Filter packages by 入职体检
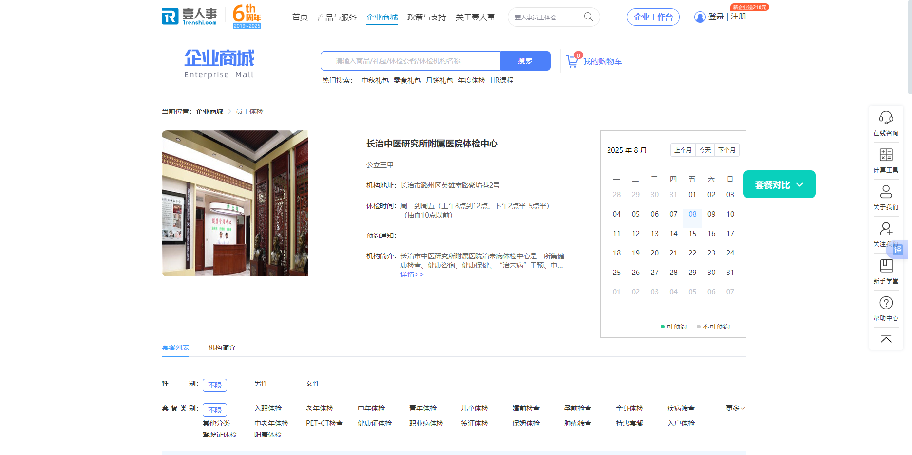The height and width of the screenshot is (455, 912). [x=268, y=409]
